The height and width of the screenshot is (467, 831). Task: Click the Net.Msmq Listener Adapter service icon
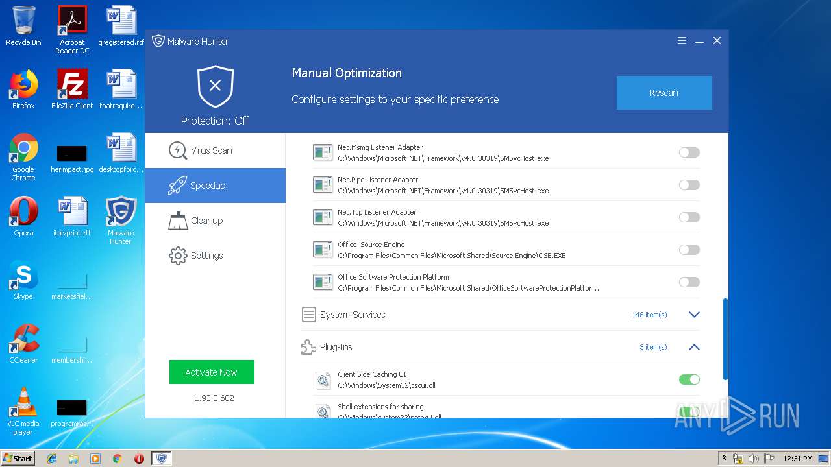click(323, 152)
